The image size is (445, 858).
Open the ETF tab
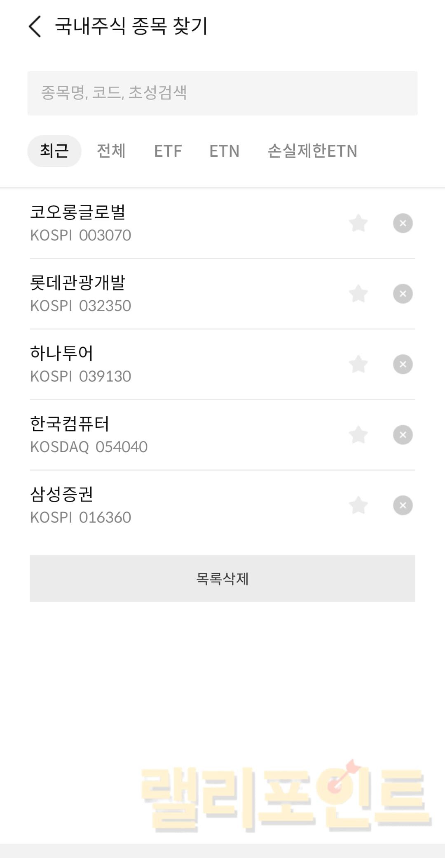click(168, 151)
